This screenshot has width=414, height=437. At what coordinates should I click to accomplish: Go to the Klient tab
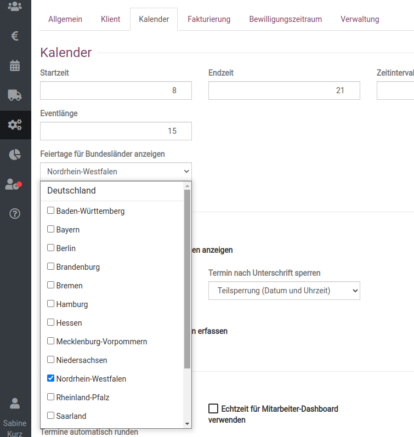[x=110, y=19]
